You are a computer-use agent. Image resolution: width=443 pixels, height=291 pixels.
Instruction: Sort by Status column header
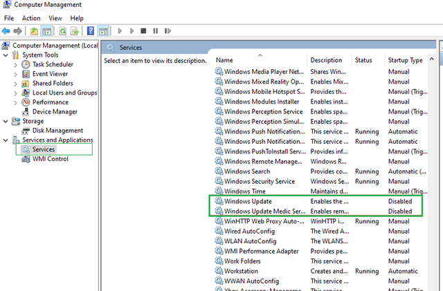tap(368, 60)
